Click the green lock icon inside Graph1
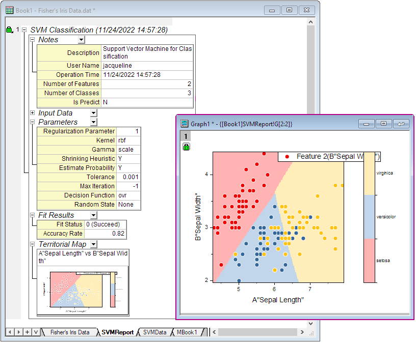The width and height of the screenshot is (416, 343). [185, 146]
